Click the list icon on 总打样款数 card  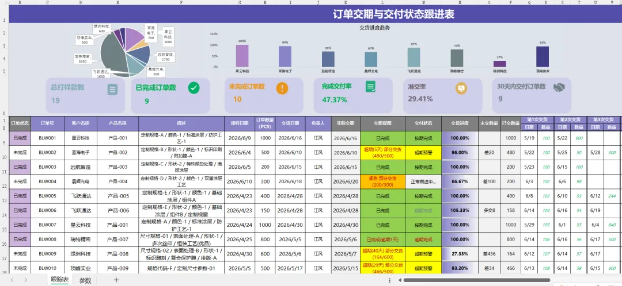[x=112, y=90]
